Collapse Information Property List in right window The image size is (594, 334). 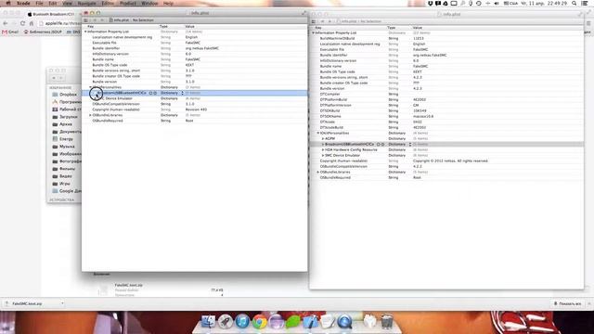(x=314, y=33)
